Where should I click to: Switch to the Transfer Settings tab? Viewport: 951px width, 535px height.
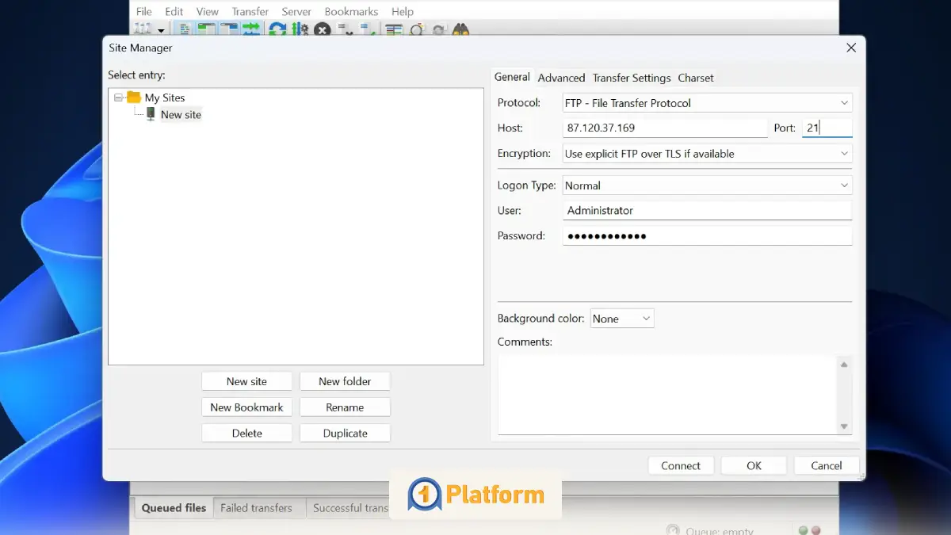[631, 78]
